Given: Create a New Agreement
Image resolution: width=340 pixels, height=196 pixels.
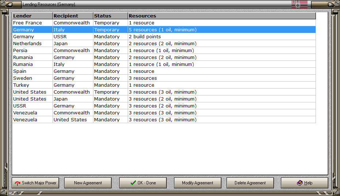Looking at the screenshot, I should tap(88, 183).
